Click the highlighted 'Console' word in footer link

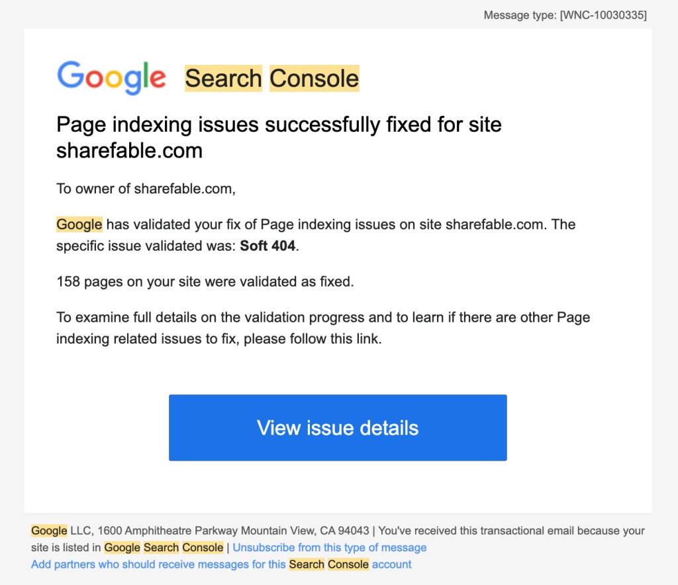pos(347,564)
